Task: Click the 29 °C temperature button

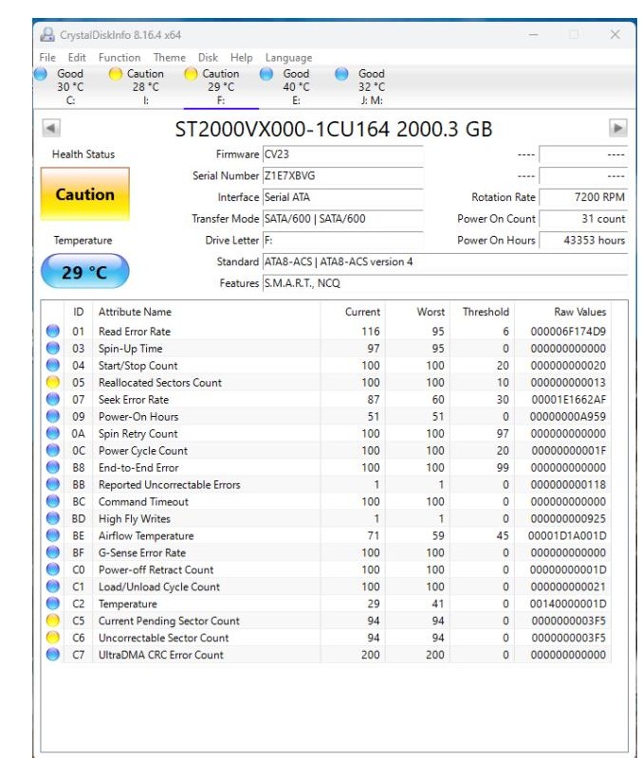Action: click(84, 272)
